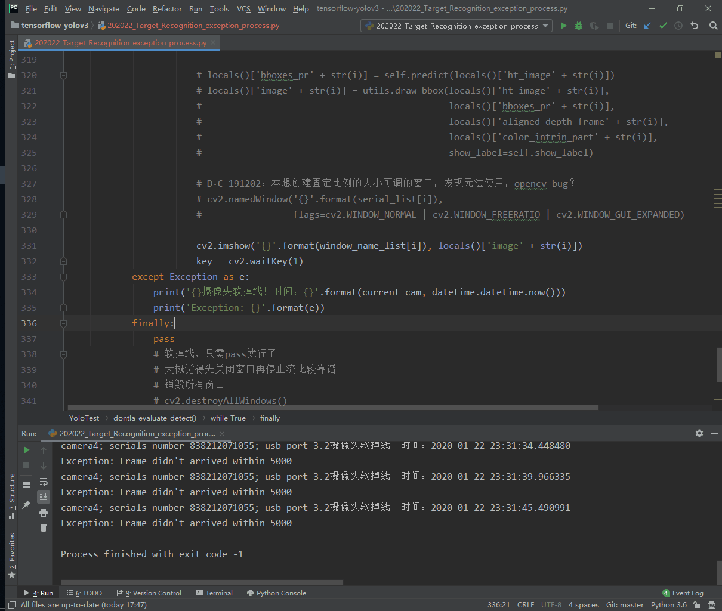
Task: Start debugging with the Debug icon
Action: [x=578, y=26]
